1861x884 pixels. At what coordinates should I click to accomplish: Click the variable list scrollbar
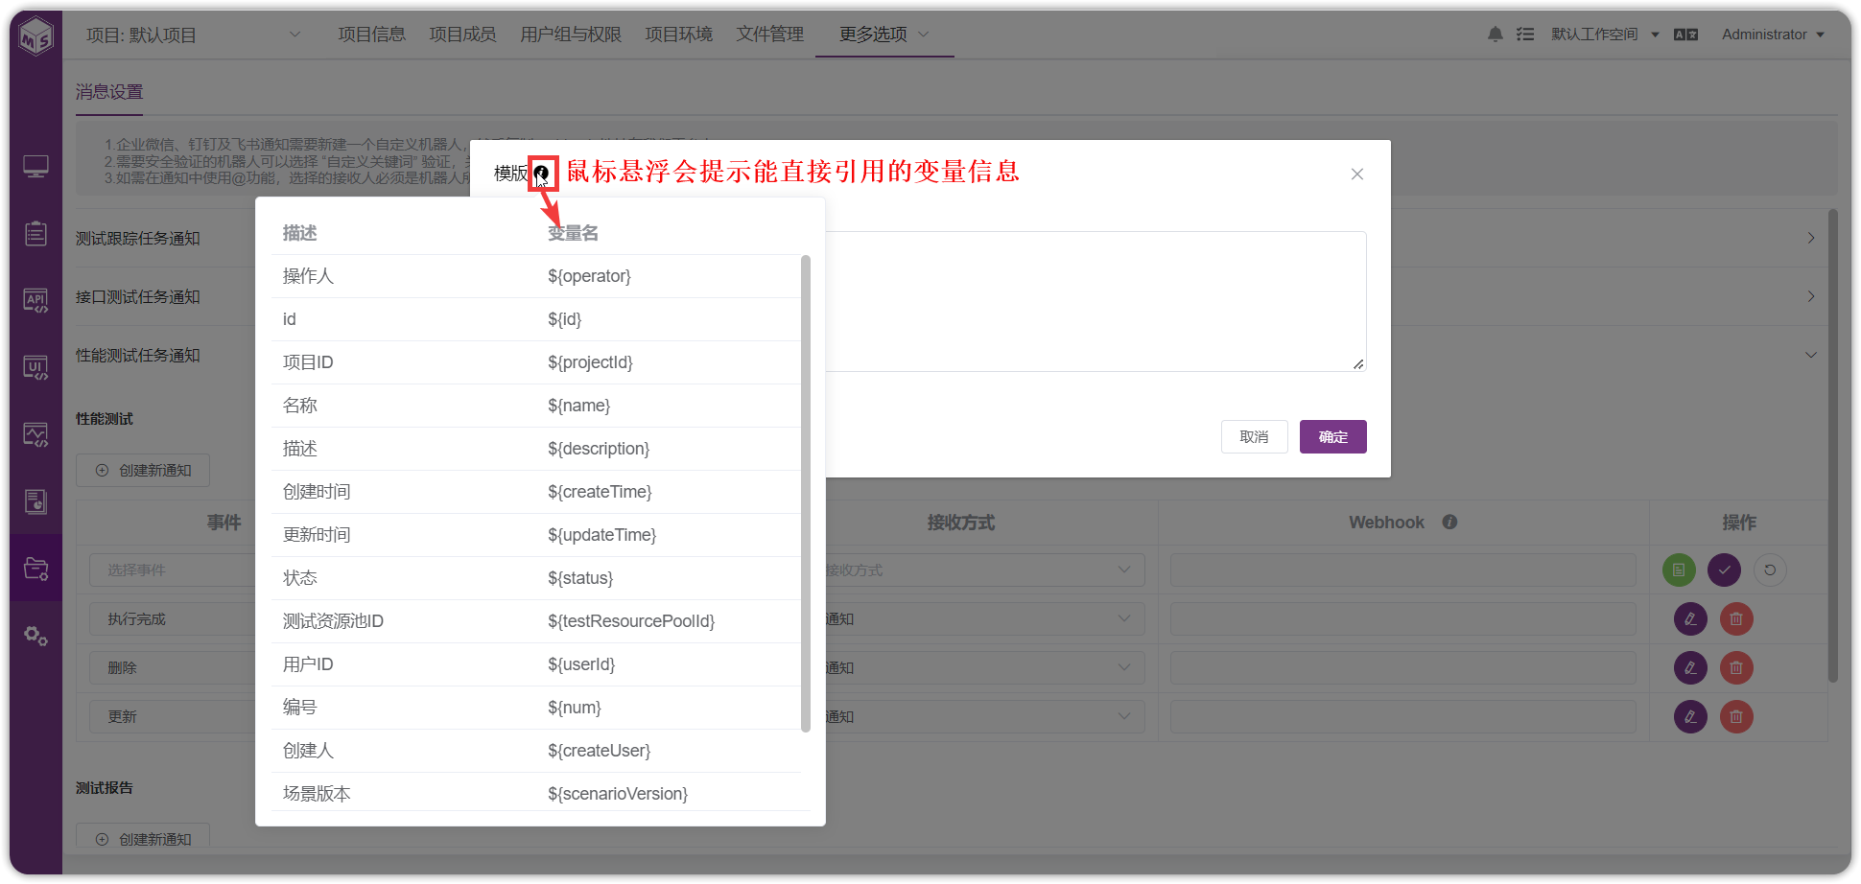click(806, 494)
